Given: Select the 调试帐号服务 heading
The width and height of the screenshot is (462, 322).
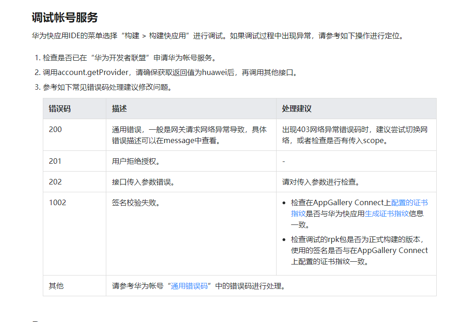Looking at the screenshot, I should [x=64, y=17].
